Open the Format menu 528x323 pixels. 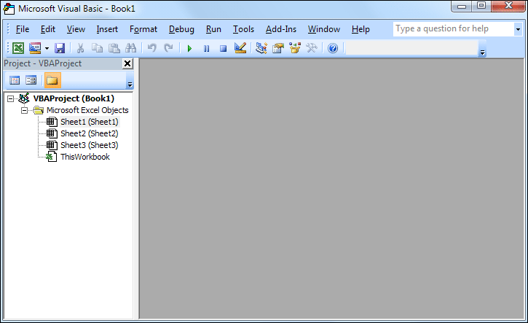pyautogui.click(x=143, y=29)
